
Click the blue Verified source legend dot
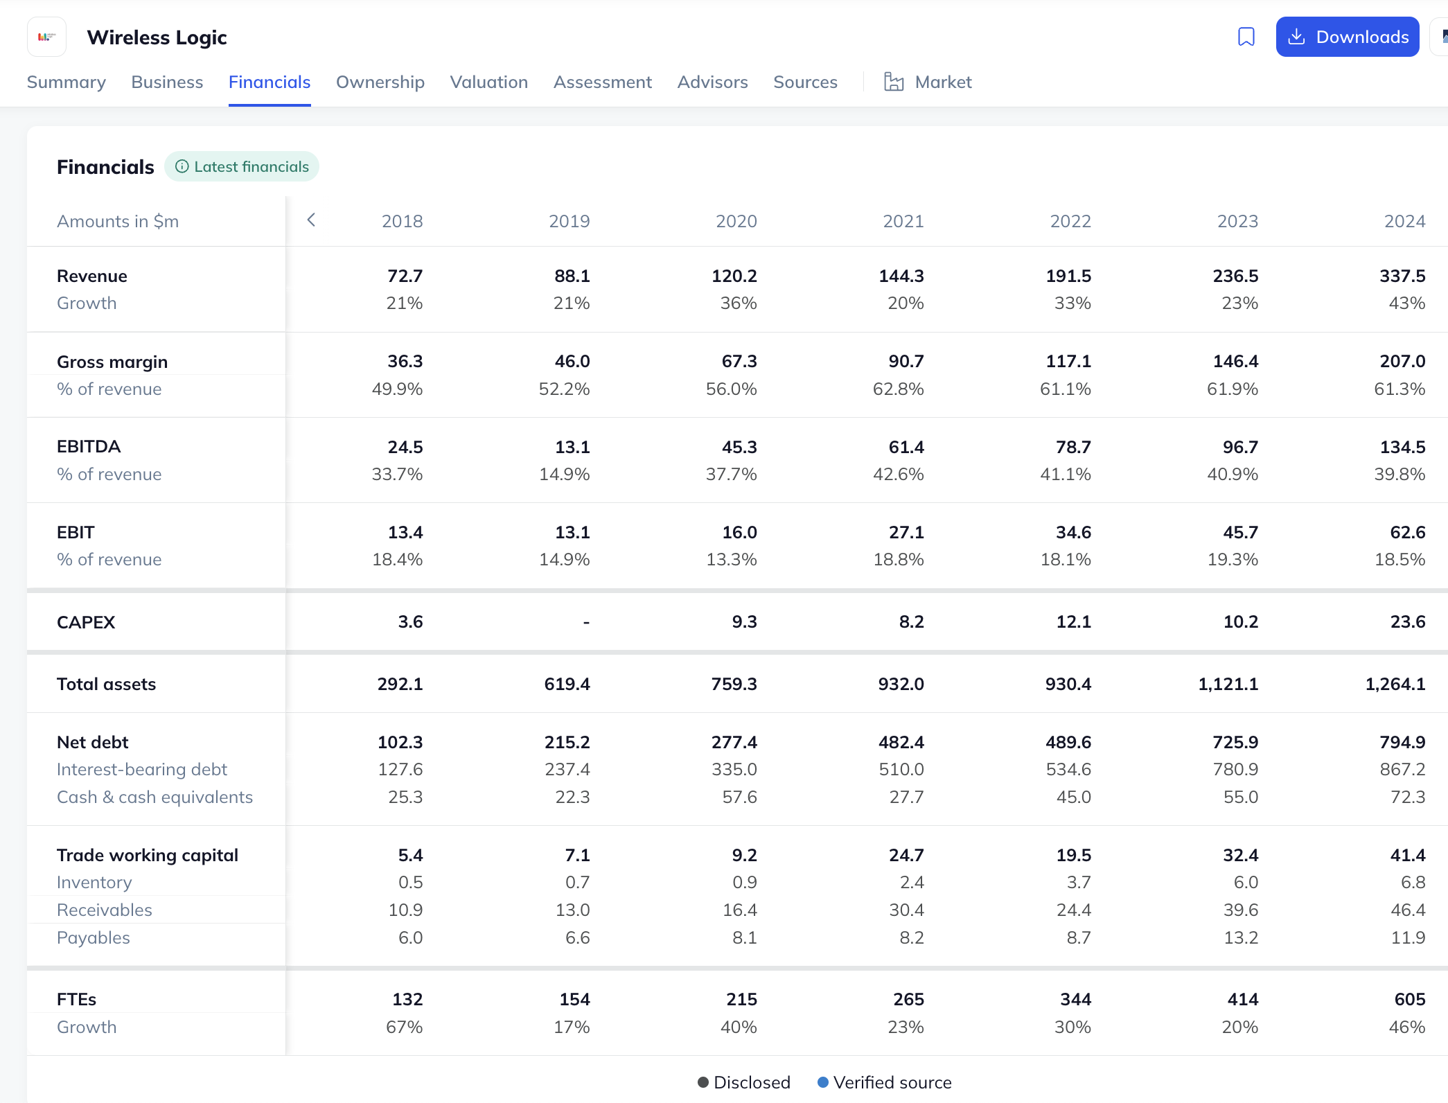point(823,1082)
